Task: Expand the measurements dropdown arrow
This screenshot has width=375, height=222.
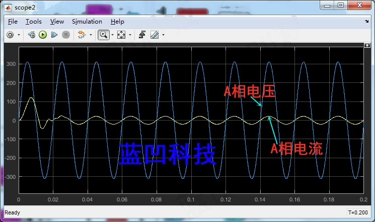Action: click(x=164, y=35)
